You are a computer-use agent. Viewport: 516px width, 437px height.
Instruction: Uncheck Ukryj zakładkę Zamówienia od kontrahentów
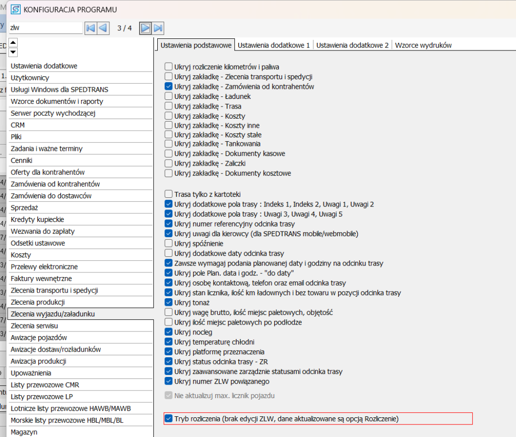168,86
